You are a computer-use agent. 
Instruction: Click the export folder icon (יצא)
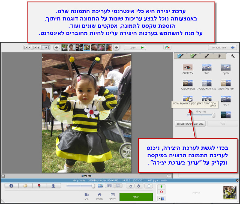tap(86, 197)
